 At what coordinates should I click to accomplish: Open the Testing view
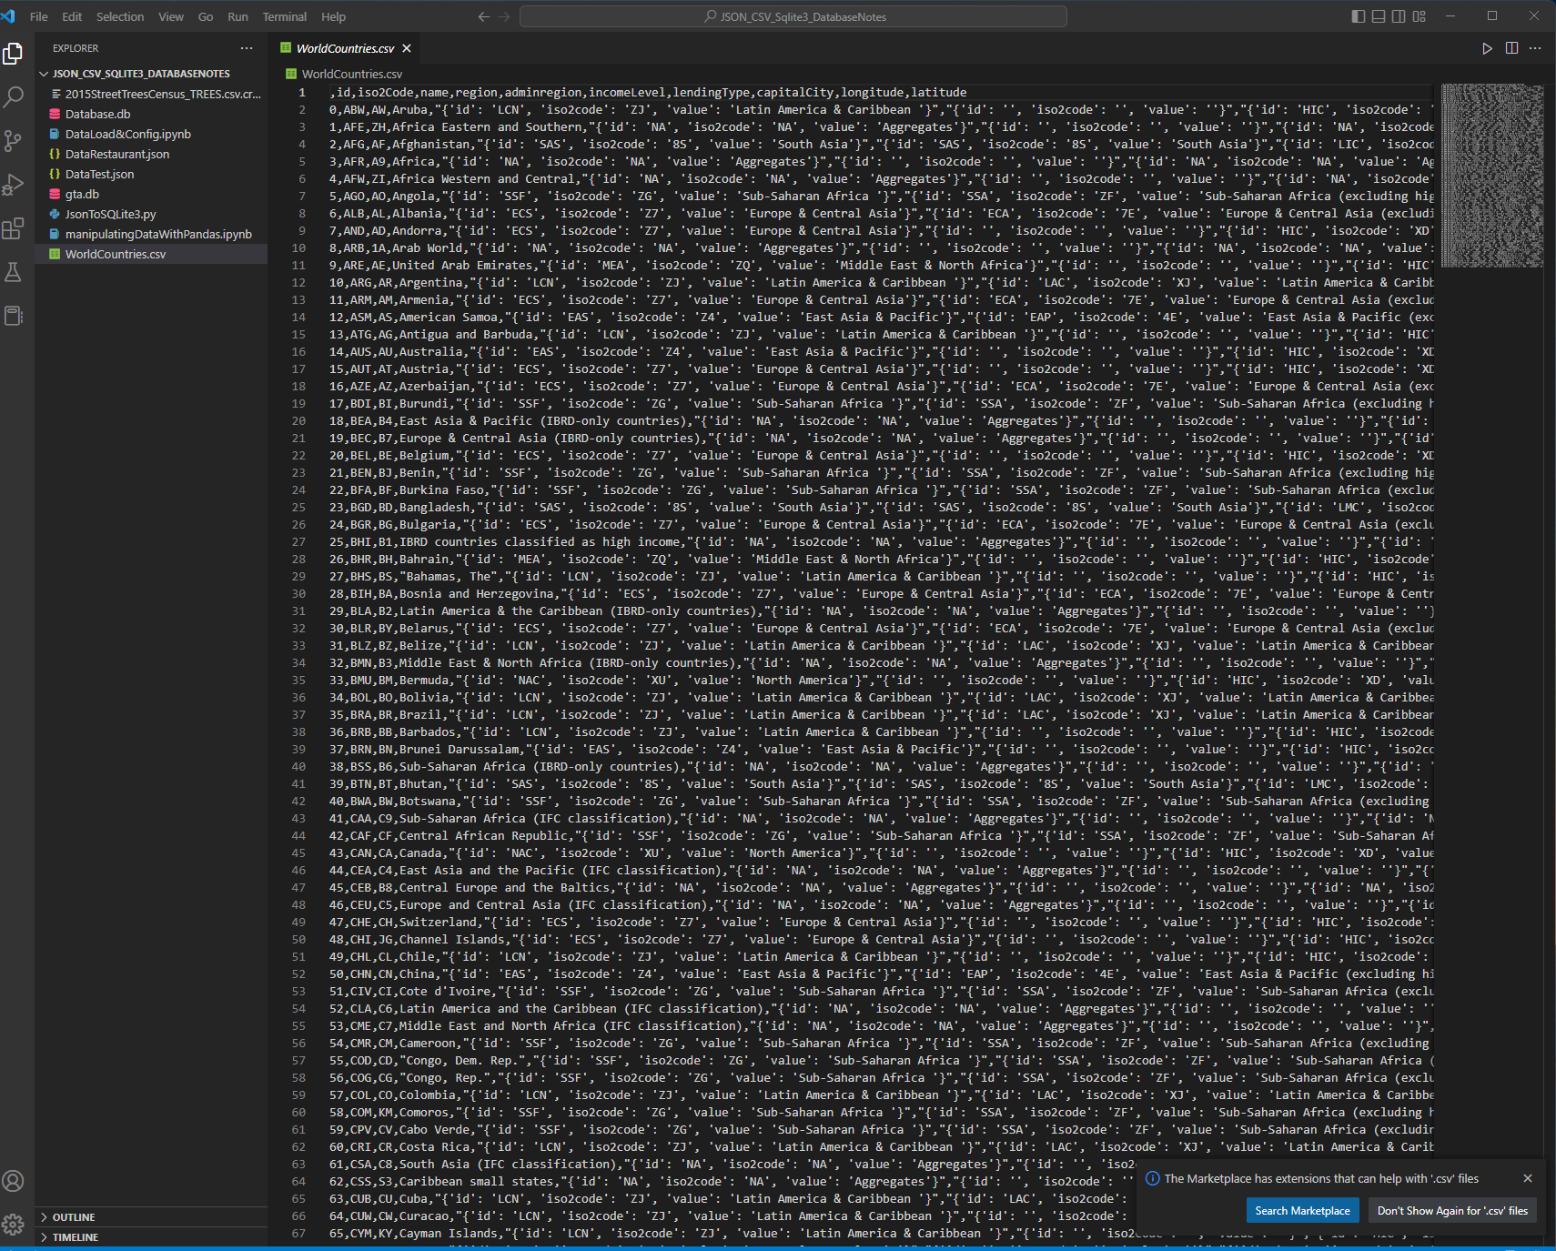pos(14,271)
